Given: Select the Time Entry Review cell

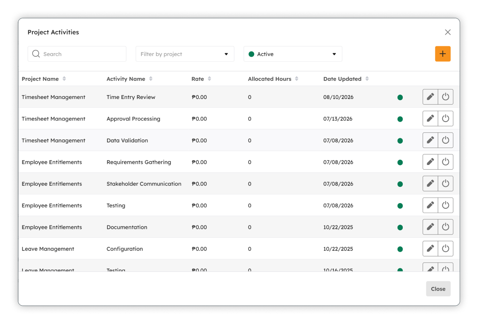Looking at the screenshot, I should [x=131, y=97].
